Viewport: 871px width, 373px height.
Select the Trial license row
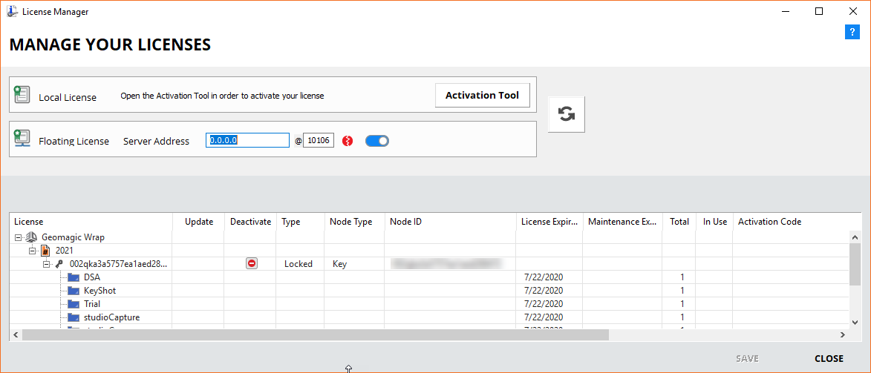coord(430,303)
